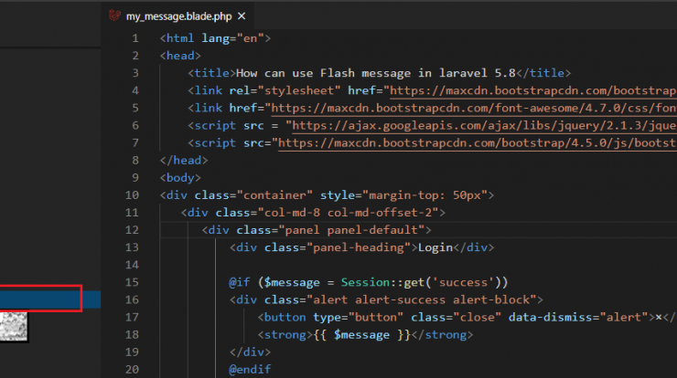The image size is (677, 378).
Task: Place cursor on the title text about Flash message
Action: pos(376,73)
